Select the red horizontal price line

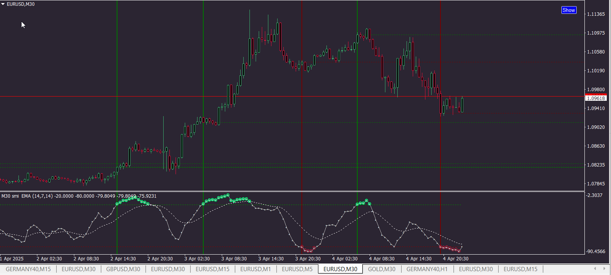click(292, 96)
